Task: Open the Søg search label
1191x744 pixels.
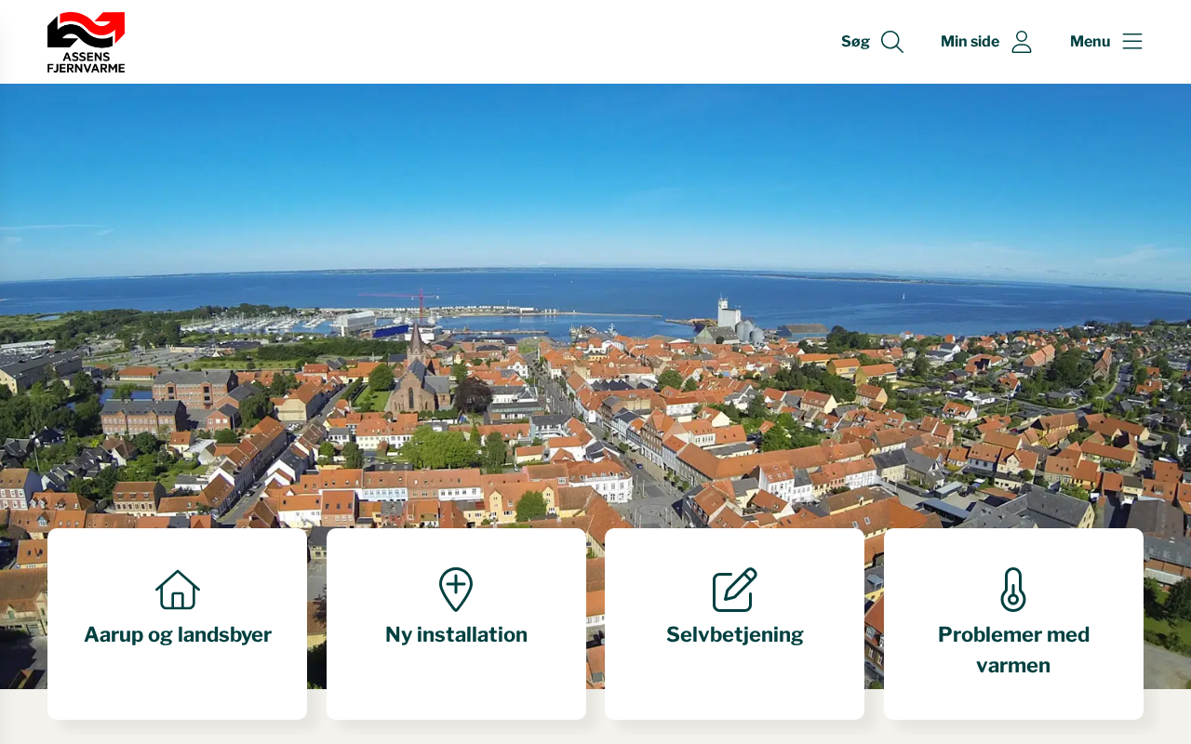Action: point(855,42)
